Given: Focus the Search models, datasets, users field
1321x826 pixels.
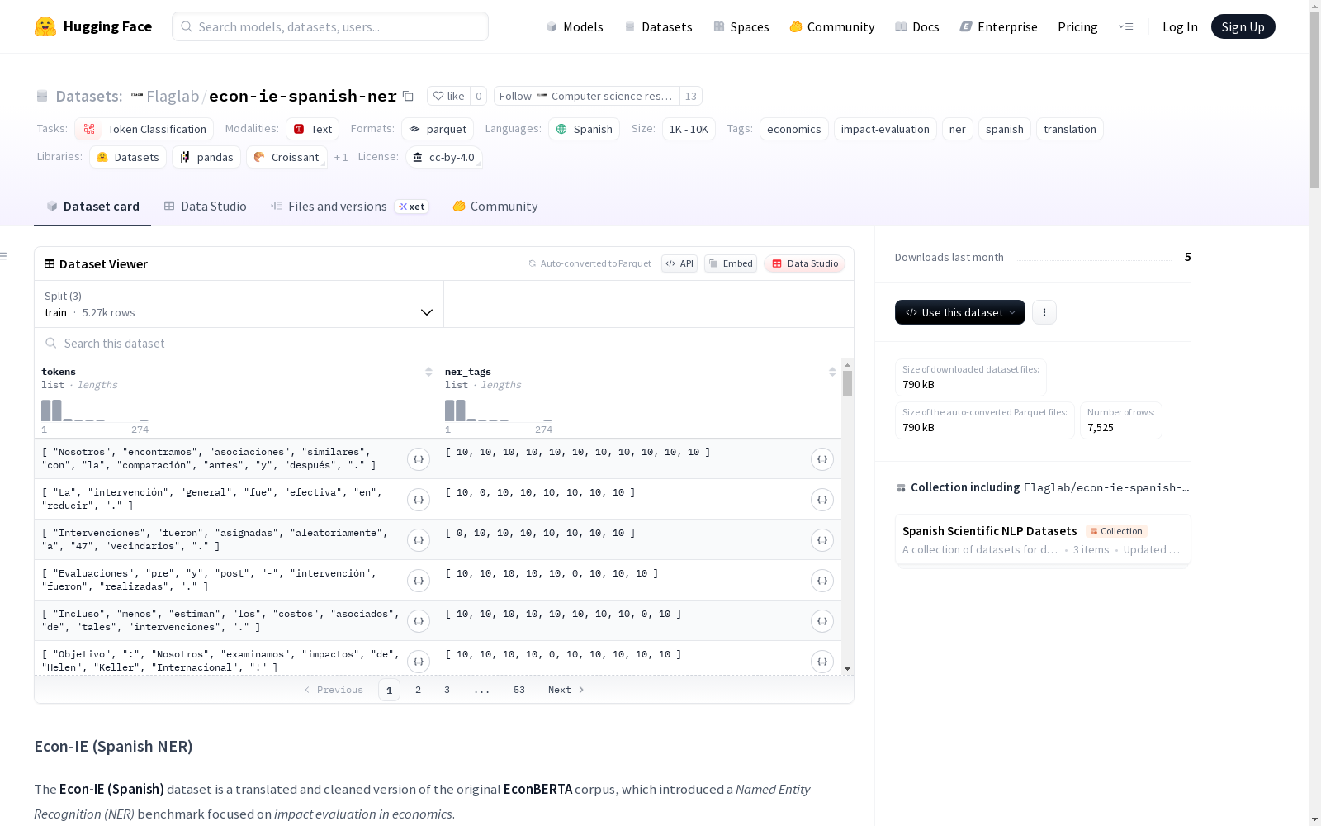Looking at the screenshot, I should (330, 26).
